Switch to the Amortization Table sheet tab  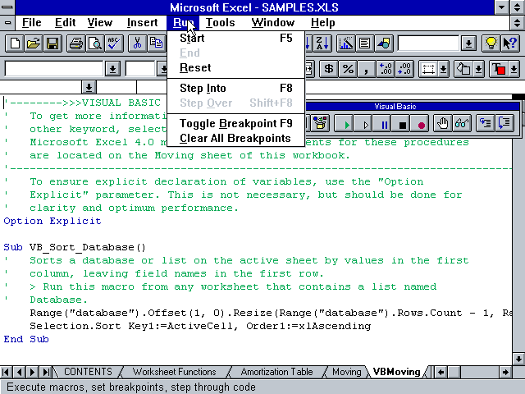tap(276, 372)
